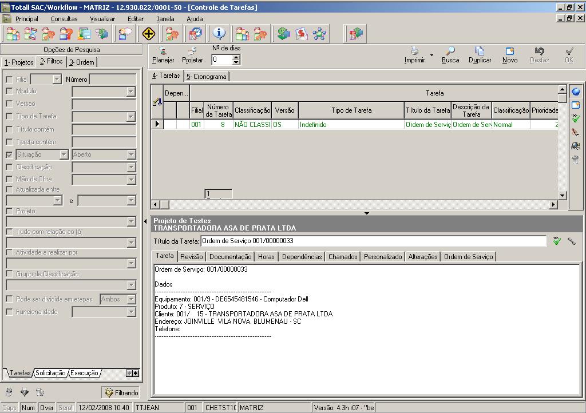Screen dimensions: 586x413
Task: Click right arrow of grid horizontal scrollbar
Action: tap(553, 204)
